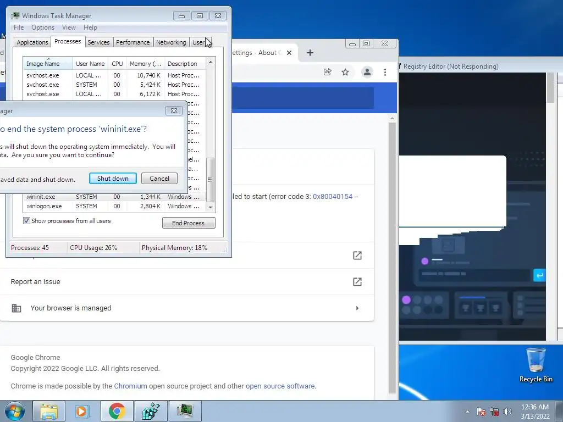Open external link icon for Report an issue
Image resolution: width=563 pixels, height=422 pixels.
click(x=357, y=282)
